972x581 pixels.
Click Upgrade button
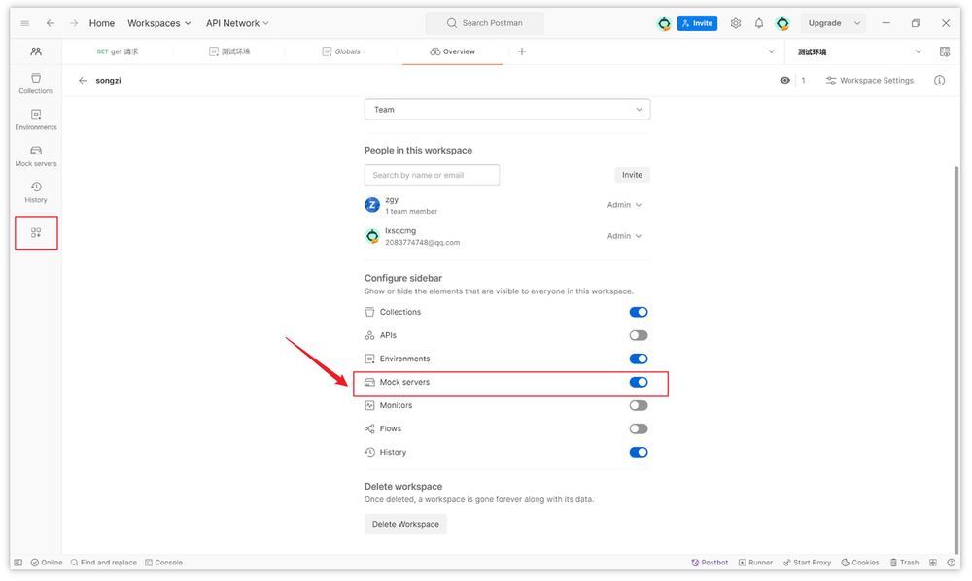(824, 23)
